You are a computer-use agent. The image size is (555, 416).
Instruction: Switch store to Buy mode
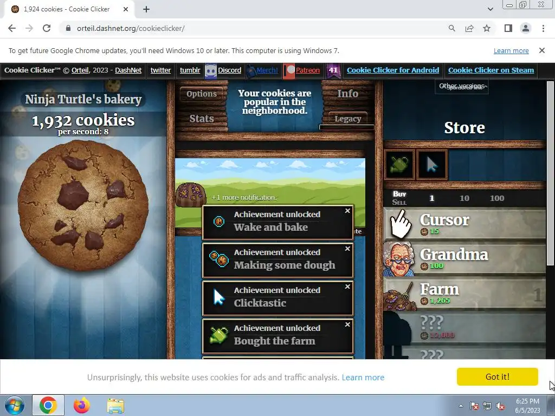[x=399, y=194]
